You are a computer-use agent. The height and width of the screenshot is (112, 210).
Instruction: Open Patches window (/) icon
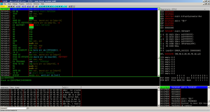point(55,6)
